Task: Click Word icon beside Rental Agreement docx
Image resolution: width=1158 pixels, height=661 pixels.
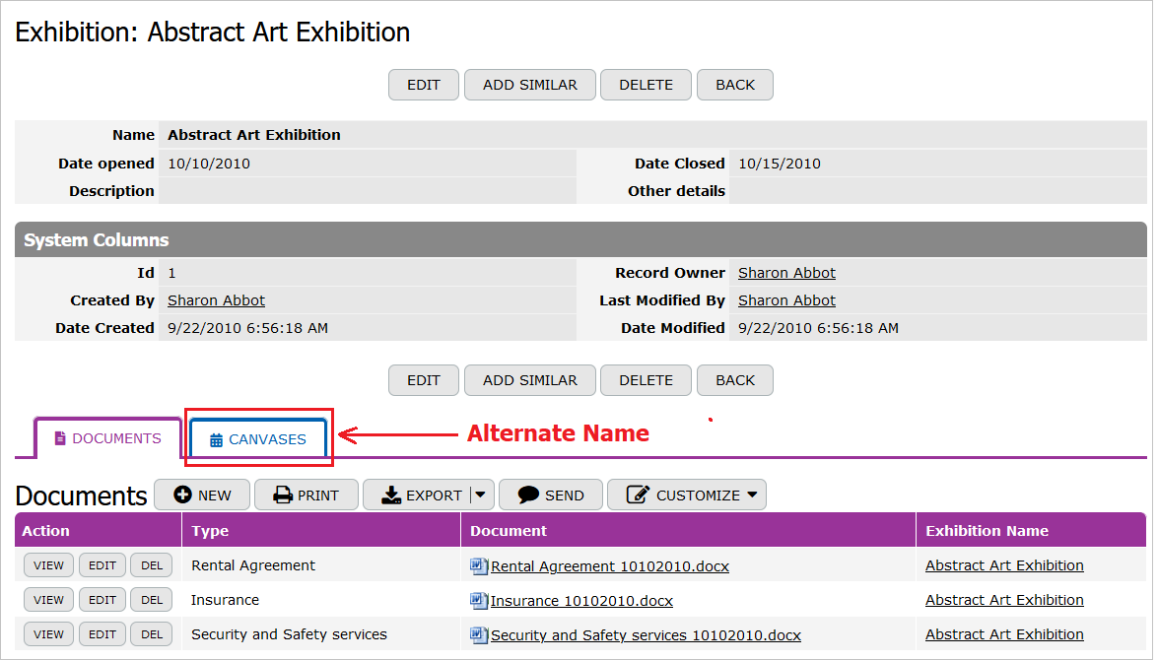Action: coord(479,565)
